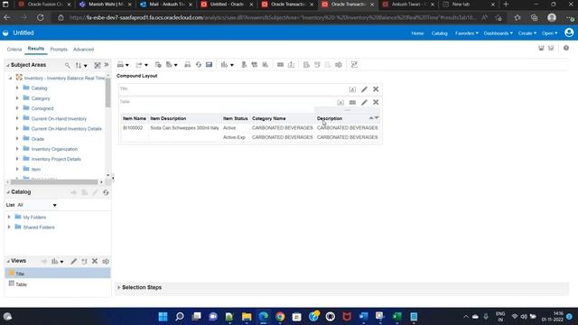Viewport: 578px width, 325px height.
Task: Click the New View icon in Views pane
Action: (57, 261)
